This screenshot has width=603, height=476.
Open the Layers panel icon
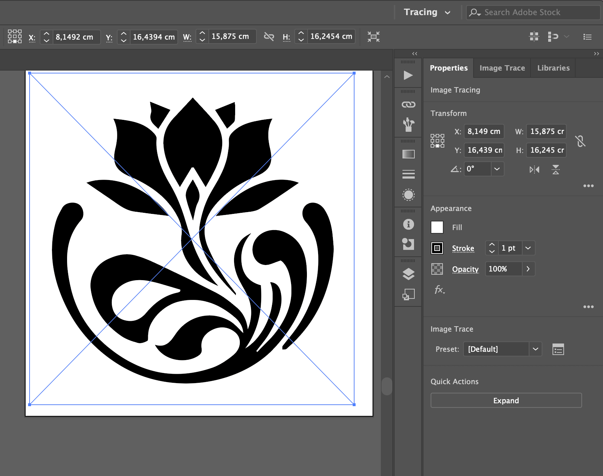[408, 274]
